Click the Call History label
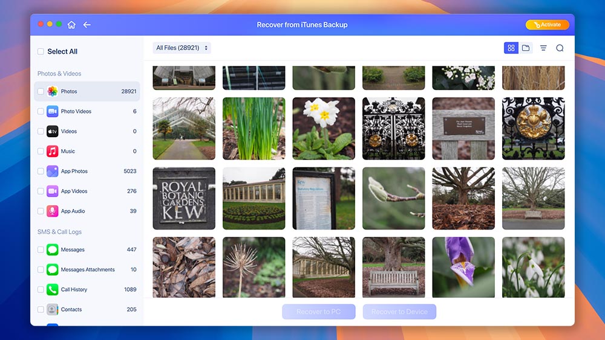Viewport: 605px width, 340px height. (x=74, y=289)
